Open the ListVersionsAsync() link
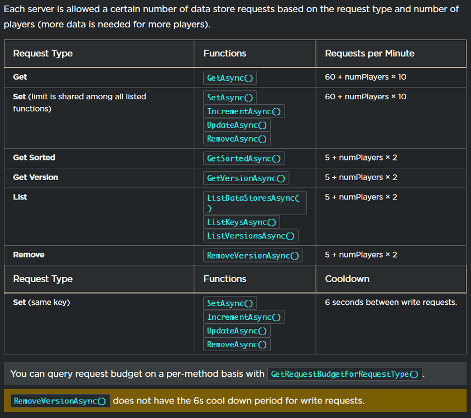Screen dimensions: 471x418 tap(251, 236)
